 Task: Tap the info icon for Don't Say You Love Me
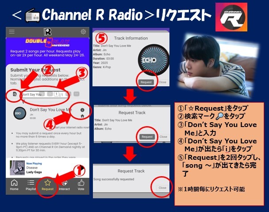[x=82, y=110]
